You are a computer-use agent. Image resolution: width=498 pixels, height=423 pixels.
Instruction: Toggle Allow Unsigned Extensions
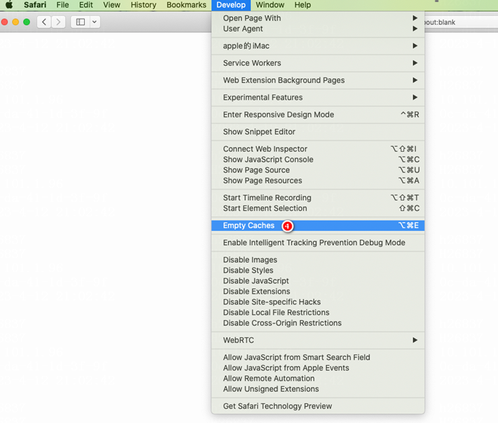pos(318,389)
